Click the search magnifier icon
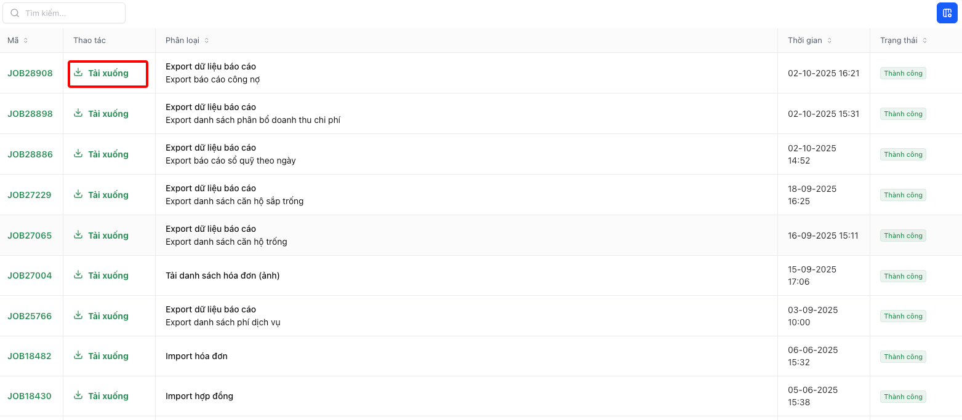 point(15,13)
